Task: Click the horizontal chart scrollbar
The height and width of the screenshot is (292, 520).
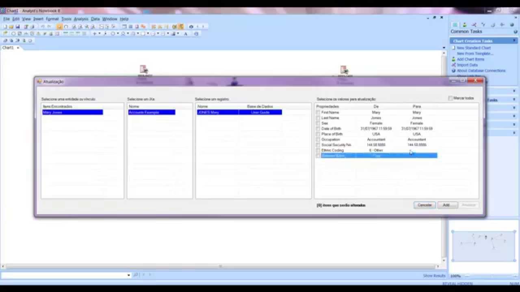Action: click(221, 266)
